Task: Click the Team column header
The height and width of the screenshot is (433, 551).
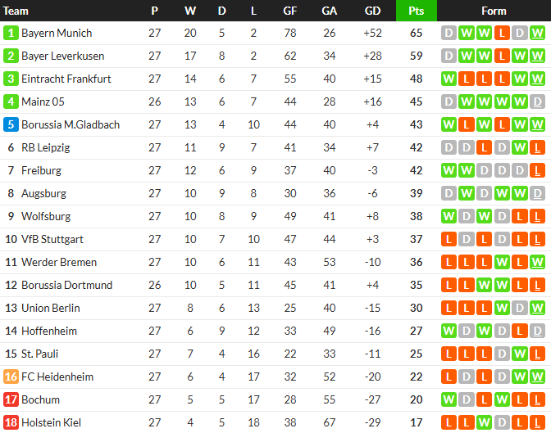Action: coord(16,11)
